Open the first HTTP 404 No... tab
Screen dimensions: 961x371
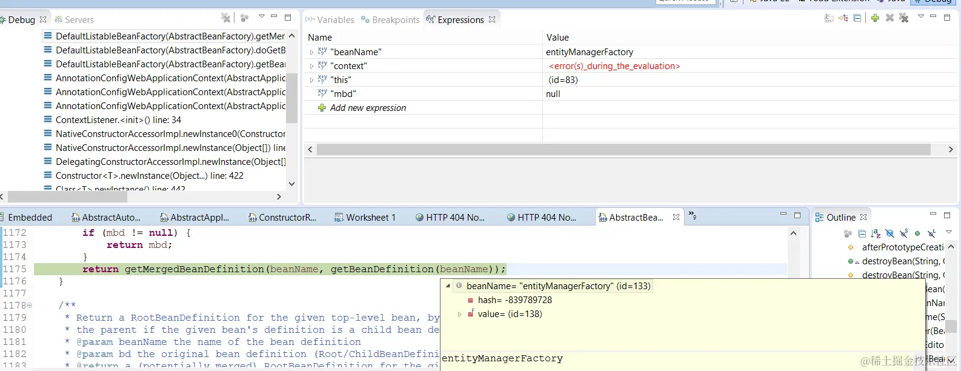pos(450,218)
